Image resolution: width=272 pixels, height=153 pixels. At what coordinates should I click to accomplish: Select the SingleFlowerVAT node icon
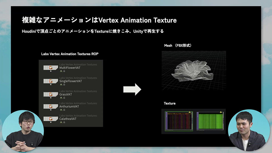50,81
